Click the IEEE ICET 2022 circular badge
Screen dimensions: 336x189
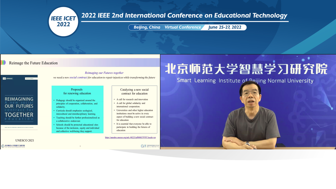[63, 22]
